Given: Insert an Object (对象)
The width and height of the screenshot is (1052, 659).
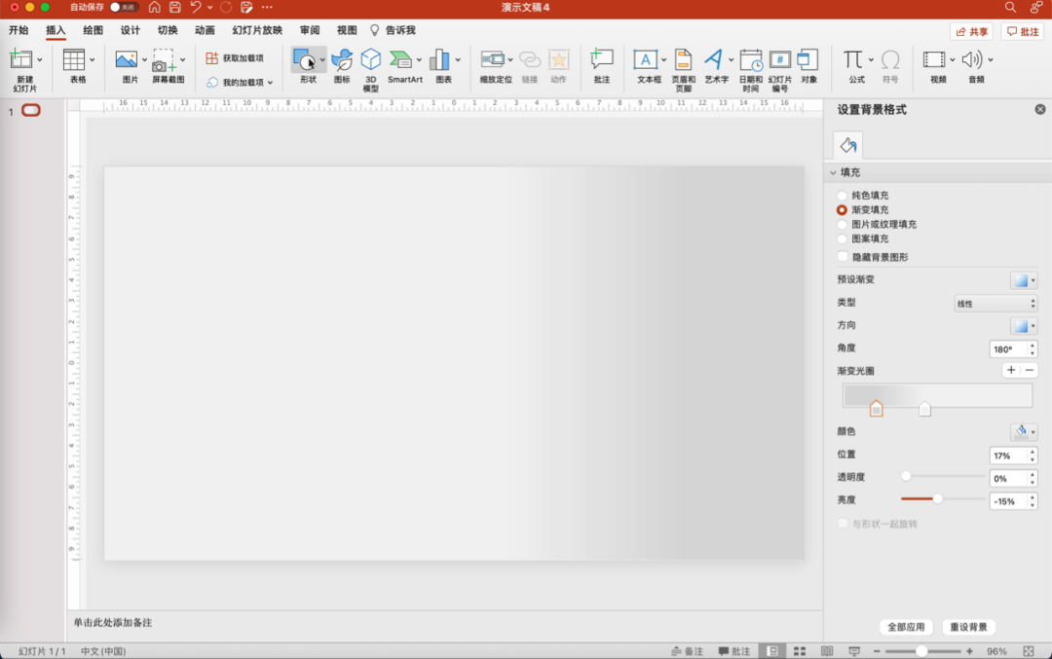Looking at the screenshot, I should point(808,59).
